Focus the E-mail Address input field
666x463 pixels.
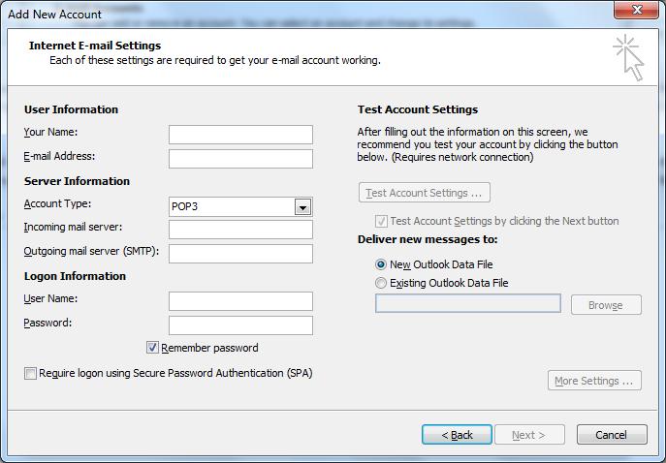(240, 159)
